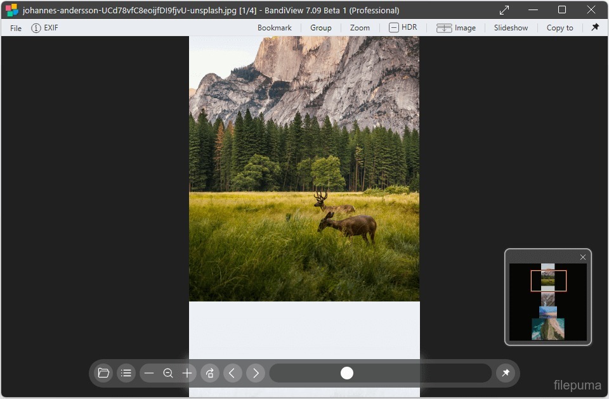Select the coastline thumbnail in navigator

point(547,329)
